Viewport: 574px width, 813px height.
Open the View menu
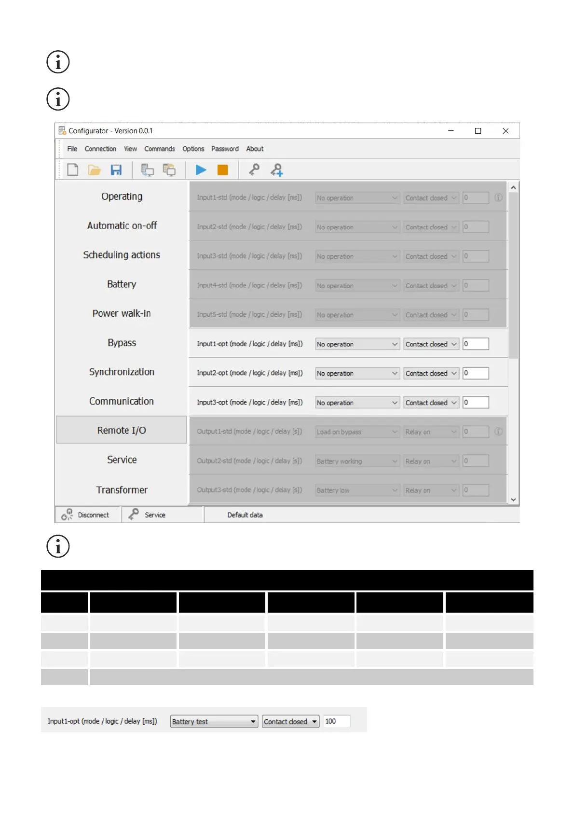tap(130, 149)
